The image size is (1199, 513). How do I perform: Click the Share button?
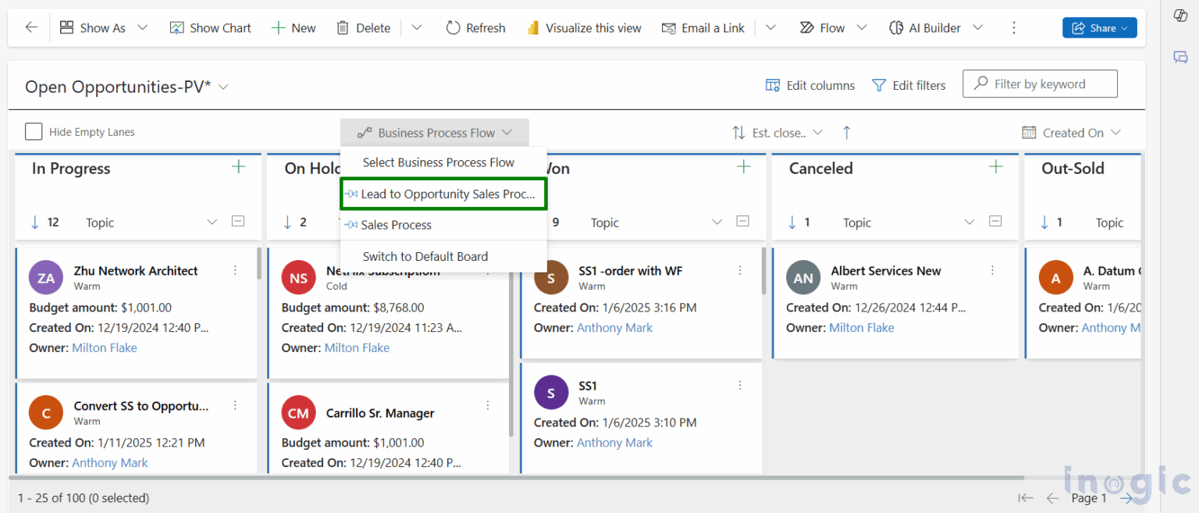(x=1099, y=27)
